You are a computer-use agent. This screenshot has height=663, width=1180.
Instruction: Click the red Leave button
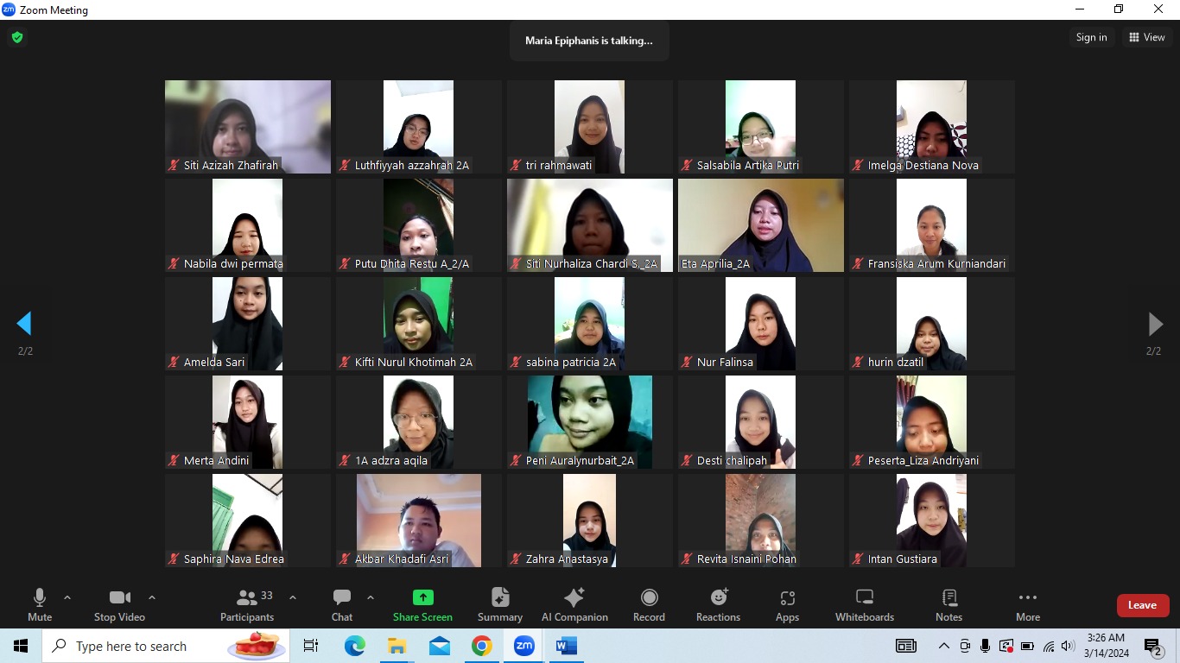[1142, 605]
